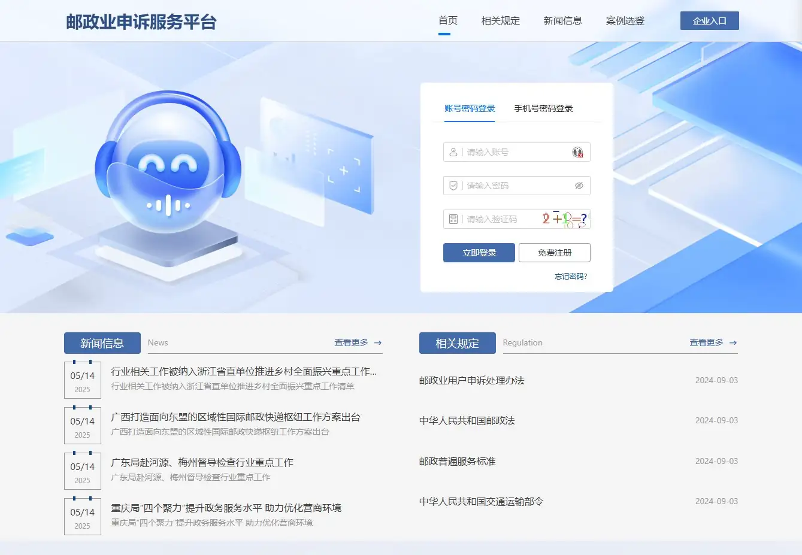Screen dimensions: 802x555
Task: Click the arrow icon after News 查看更多
Action: click(378, 342)
